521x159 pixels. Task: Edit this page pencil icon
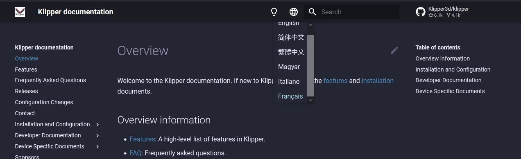pos(394,50)
